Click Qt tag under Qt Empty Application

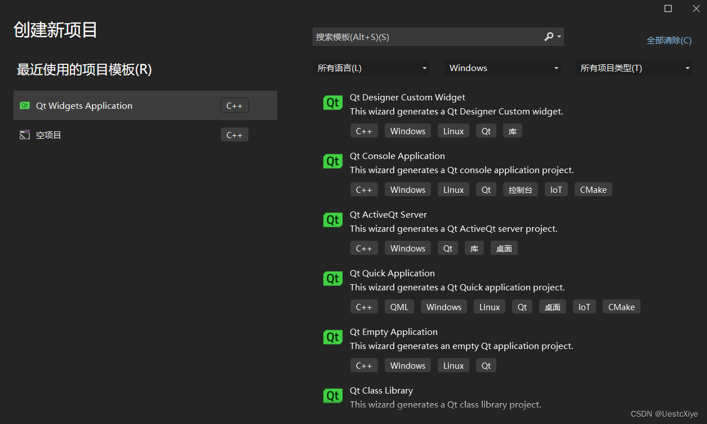click(x=486, y=366)
